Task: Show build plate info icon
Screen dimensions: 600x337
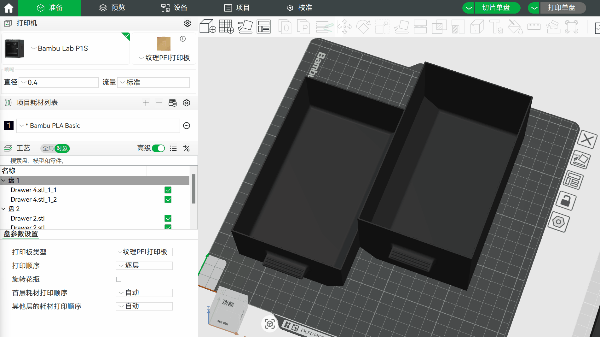Action: [183, 39]
